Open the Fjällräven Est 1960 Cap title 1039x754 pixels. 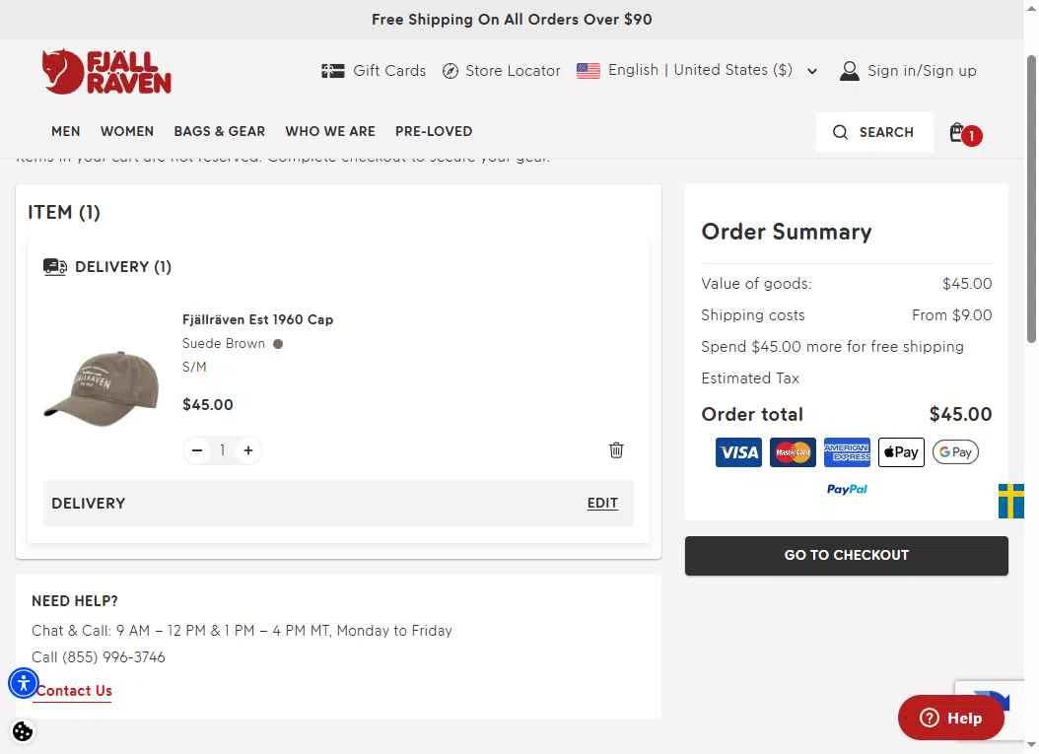257,319
